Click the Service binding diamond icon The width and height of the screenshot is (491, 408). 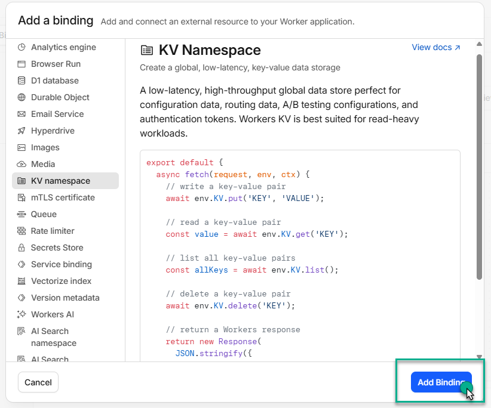22,264
